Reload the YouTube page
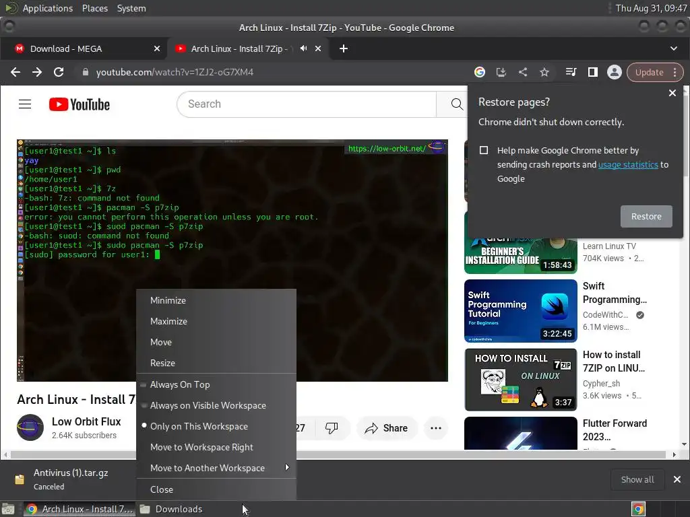Image resolution: width=690 pixels, height=517 pixels. click(x=59, y=72)
